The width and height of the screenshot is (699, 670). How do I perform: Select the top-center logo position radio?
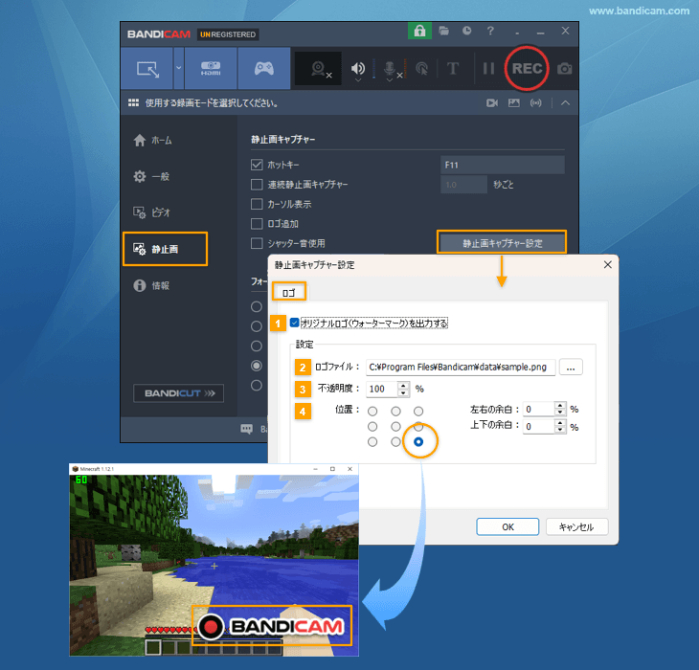[395, 412]
